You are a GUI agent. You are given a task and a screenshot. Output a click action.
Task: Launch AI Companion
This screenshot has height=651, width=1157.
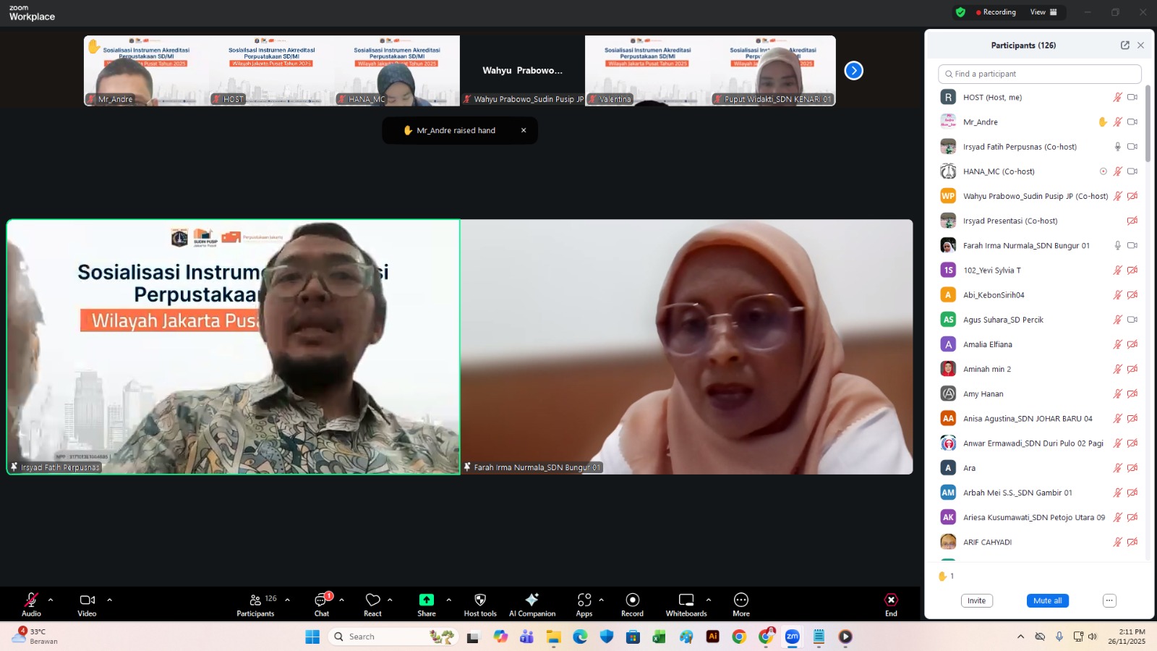532,600
